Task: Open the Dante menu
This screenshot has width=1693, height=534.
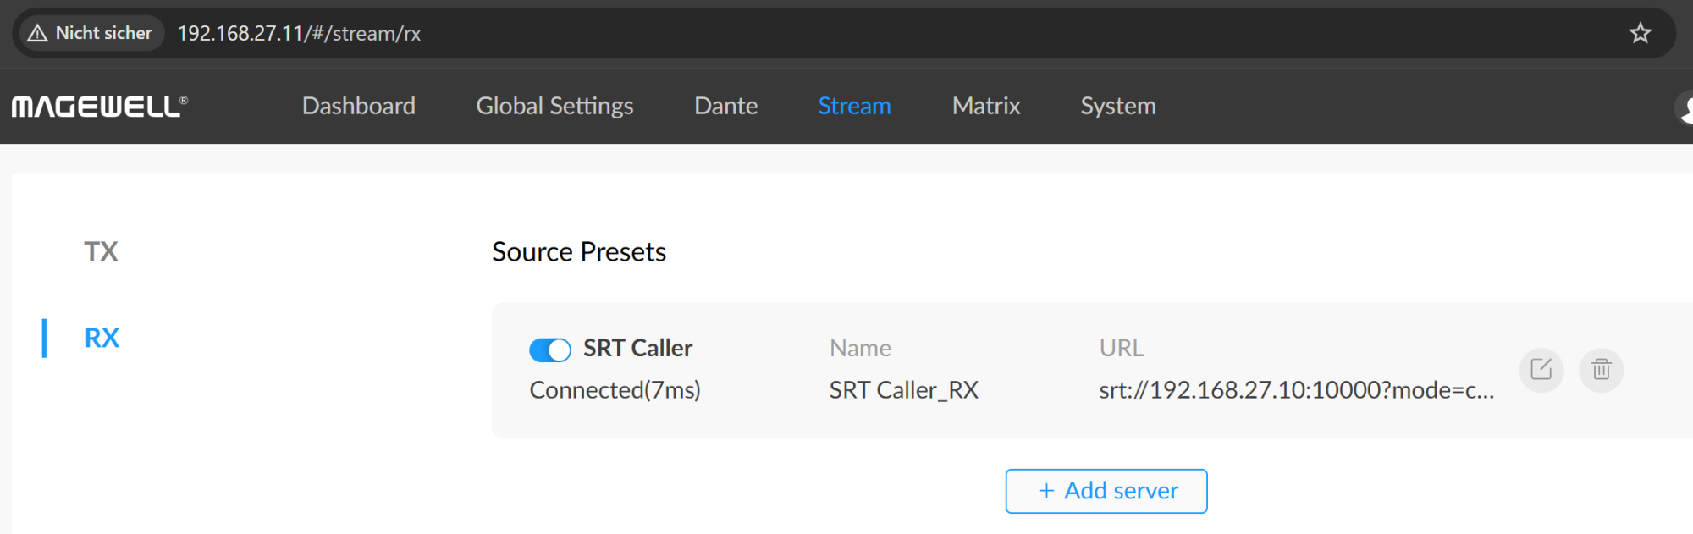Action: [x=725, y=106]
